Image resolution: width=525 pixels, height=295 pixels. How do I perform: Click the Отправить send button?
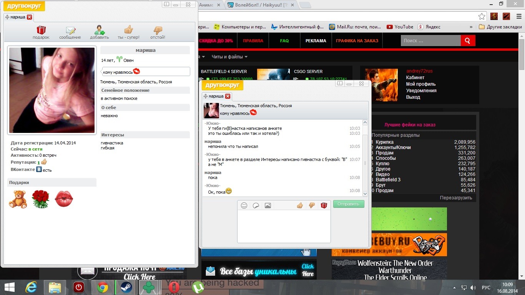pos(349,204)
